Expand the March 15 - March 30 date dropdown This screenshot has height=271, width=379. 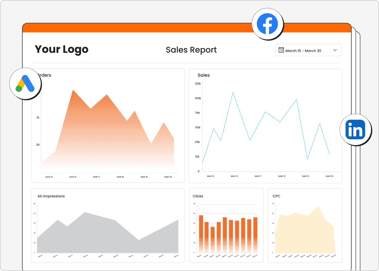308,50
